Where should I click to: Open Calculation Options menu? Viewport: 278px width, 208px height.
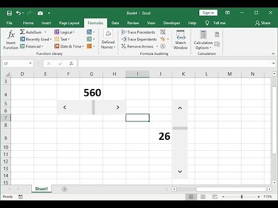point(203,40)
